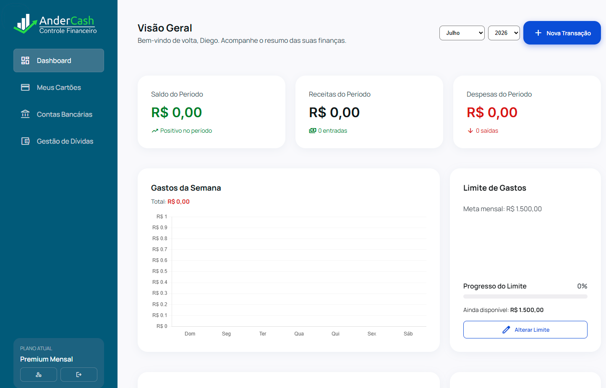Click the Sex label on chart axis
The width and height of the screenshot is (606, 388).
click(x=372, y=334)
